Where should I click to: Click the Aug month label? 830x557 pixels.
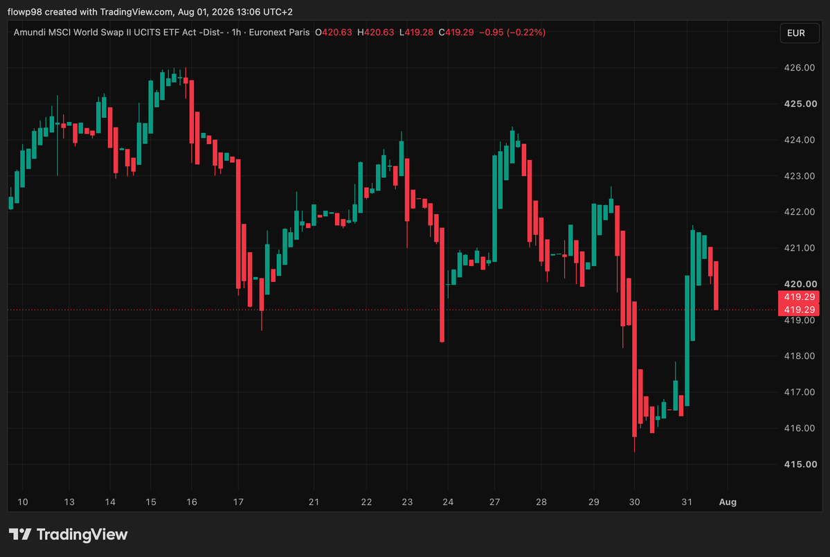point(728,502)
